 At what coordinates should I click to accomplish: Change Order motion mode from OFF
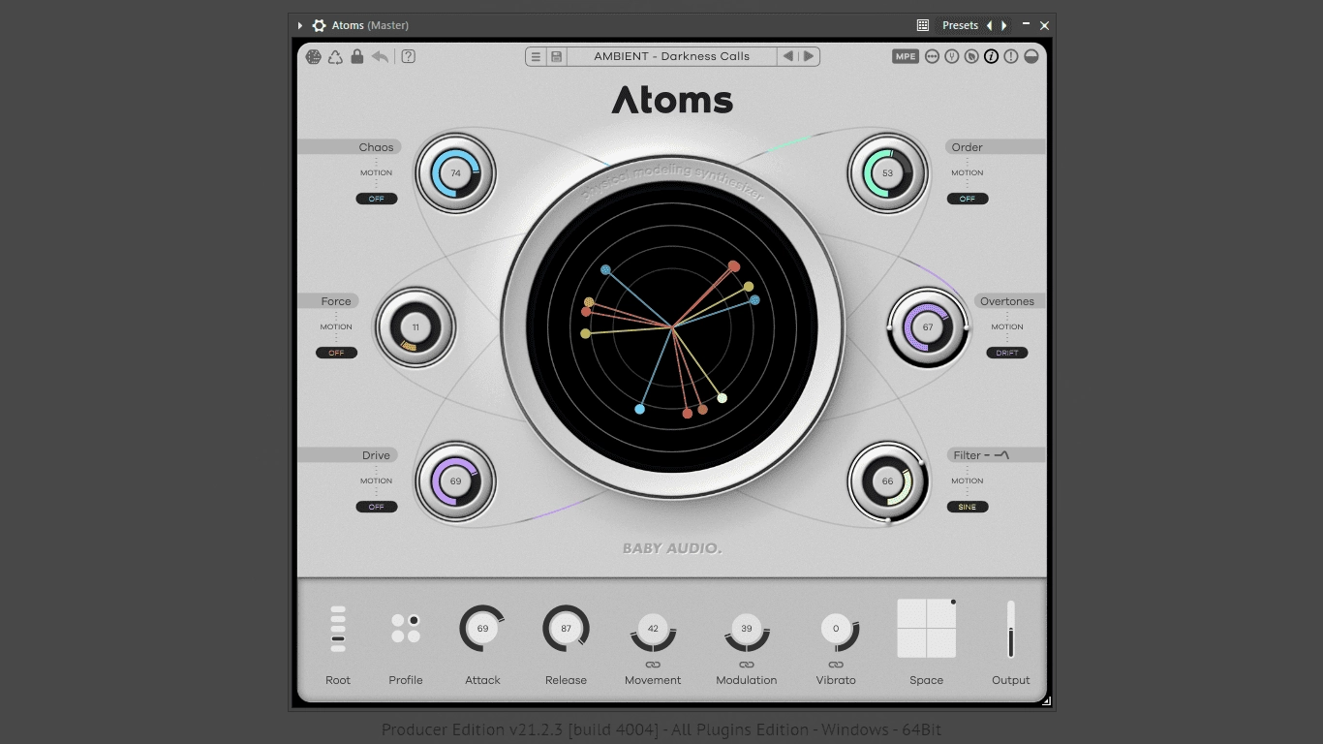point(968,199)
